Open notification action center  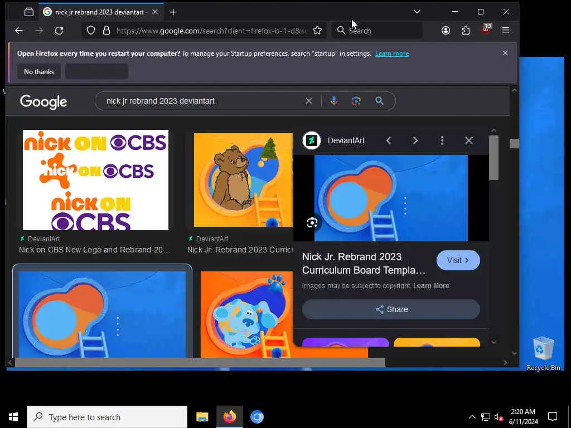(553, 417)
